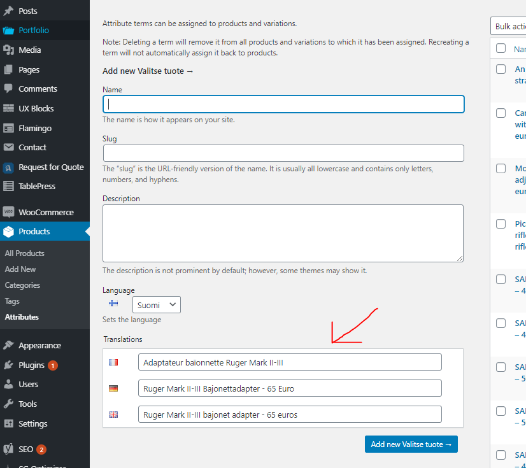Viewport: 526px width, 468px height.
Task: Click the German flag translation icon
Action: (113, 388)
